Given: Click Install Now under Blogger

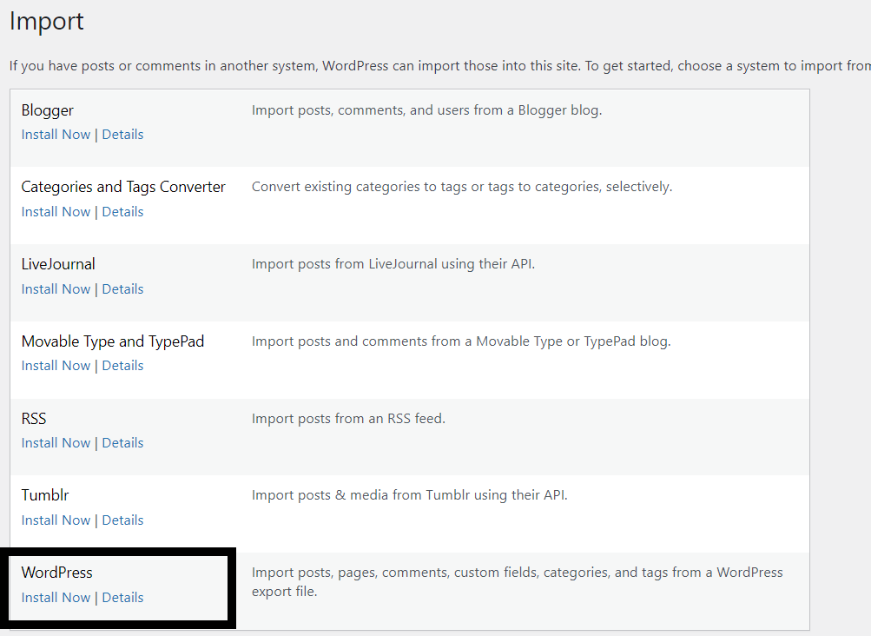Looking at the screenshot, I should [56, 135].
